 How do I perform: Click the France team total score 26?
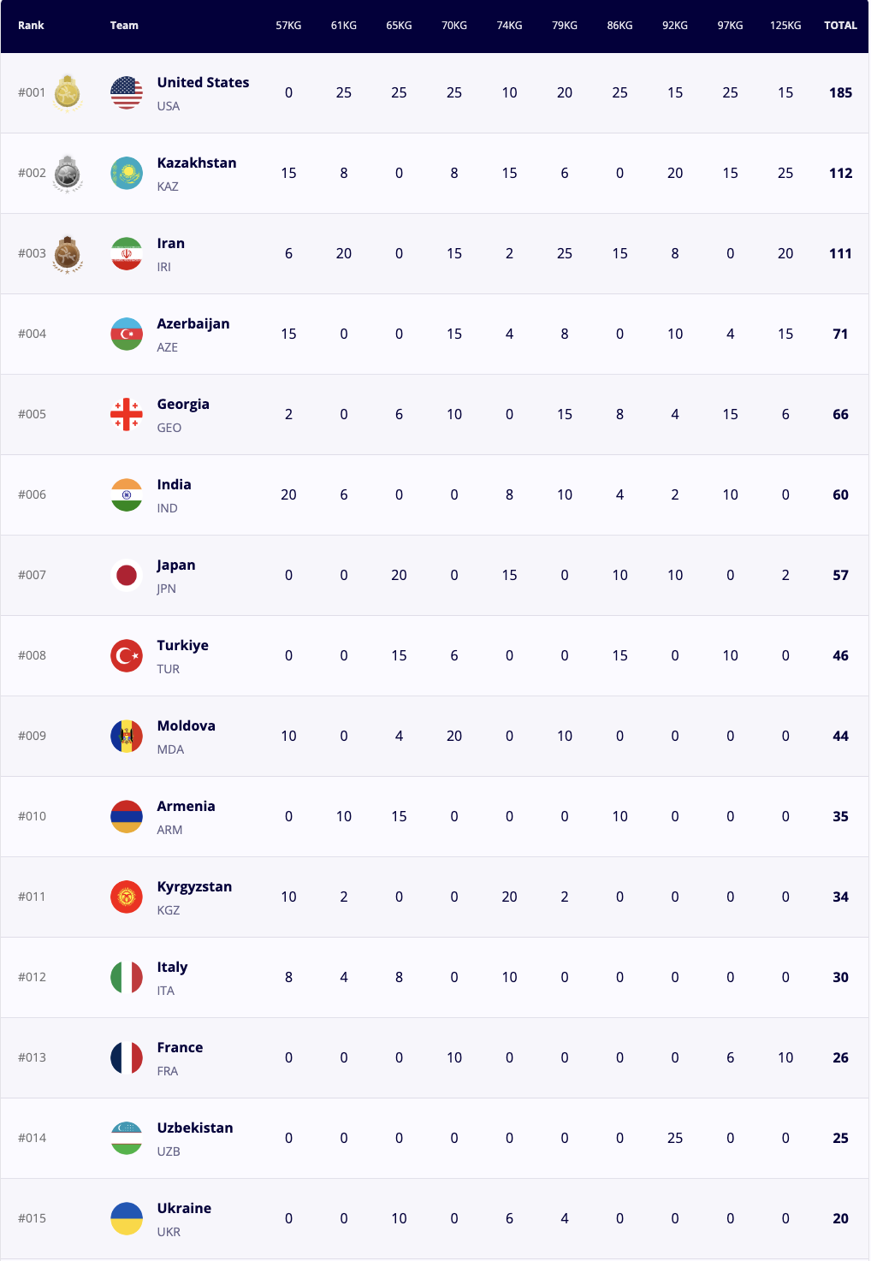click(840, 1057)
